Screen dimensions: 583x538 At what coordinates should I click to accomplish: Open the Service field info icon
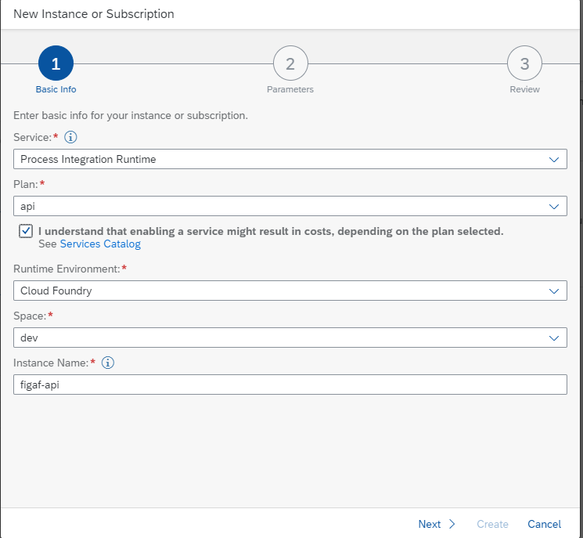tap(70, 137)
